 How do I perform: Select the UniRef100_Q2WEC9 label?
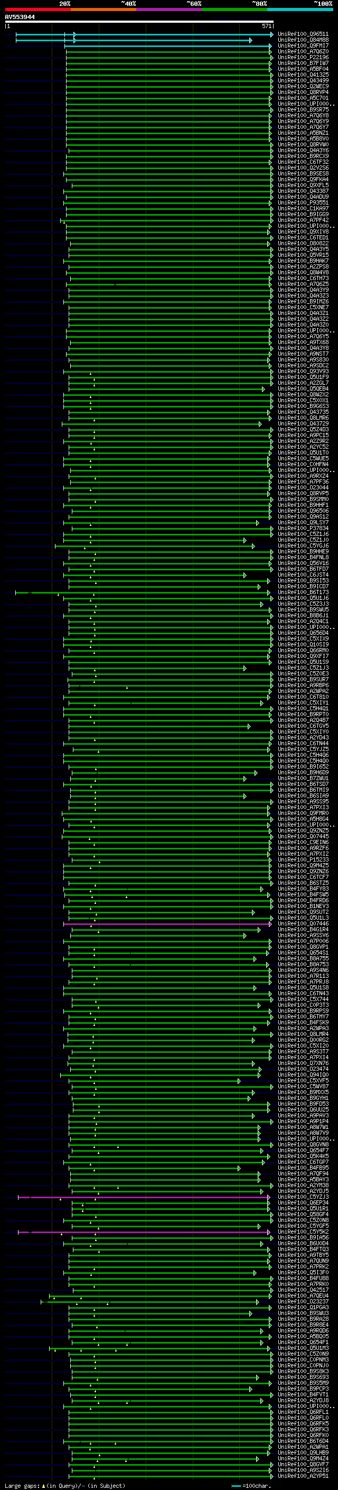303,86
